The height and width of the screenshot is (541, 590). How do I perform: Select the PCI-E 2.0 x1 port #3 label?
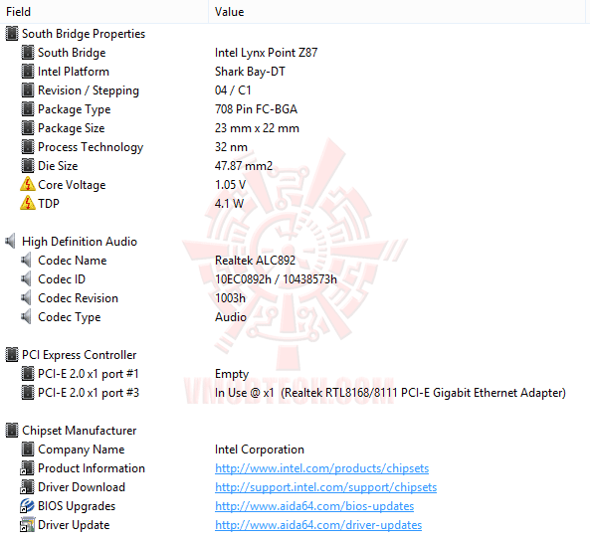point(89,393)
